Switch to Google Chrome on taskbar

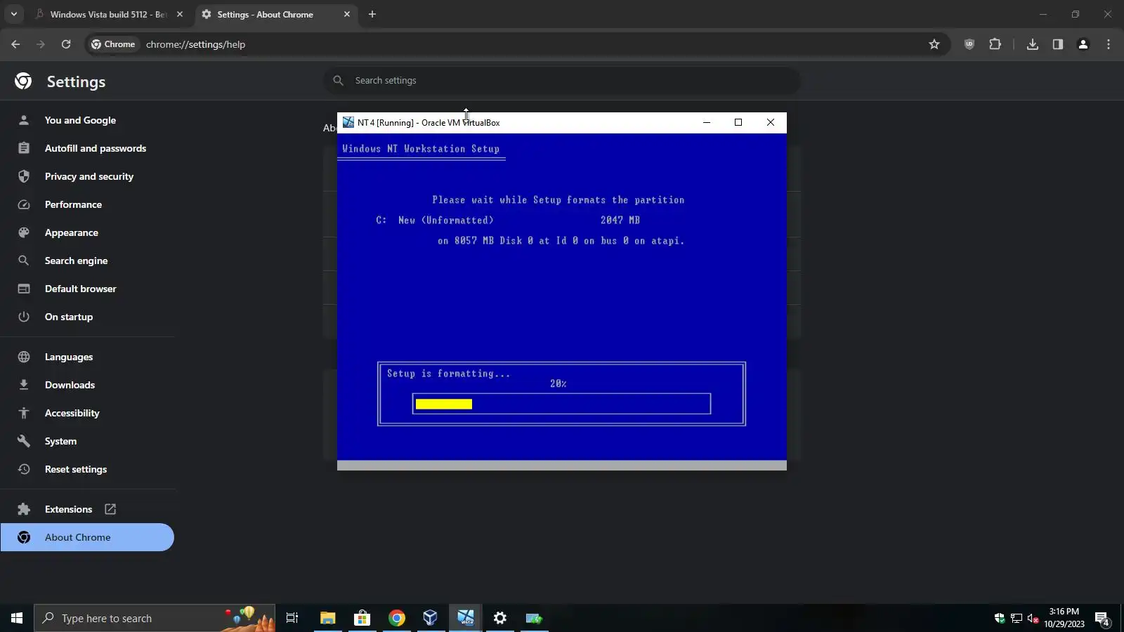pos(397,618)
